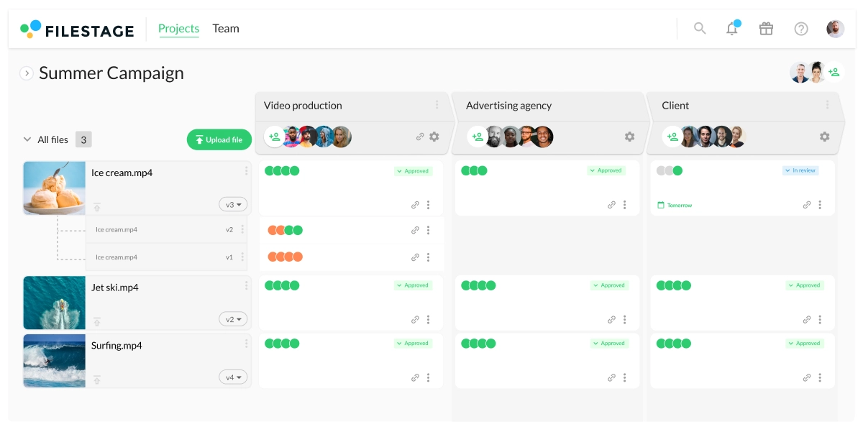The height and width of the screenshot is (432, 863).
Task: Open the help icon in the top bar
Action: click(800, 29)
